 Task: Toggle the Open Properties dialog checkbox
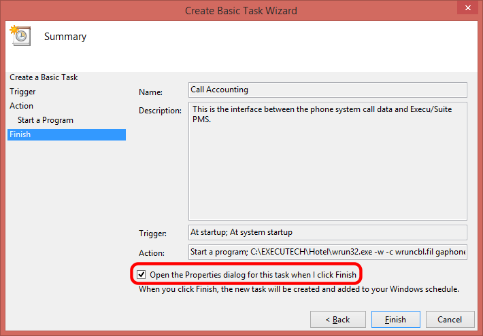click(141, 274)
